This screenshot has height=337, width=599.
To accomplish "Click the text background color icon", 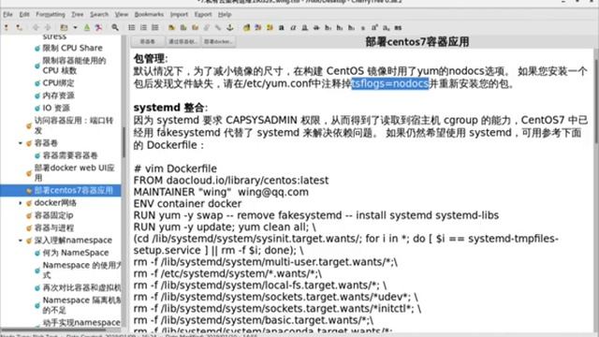I will point(270,27).
